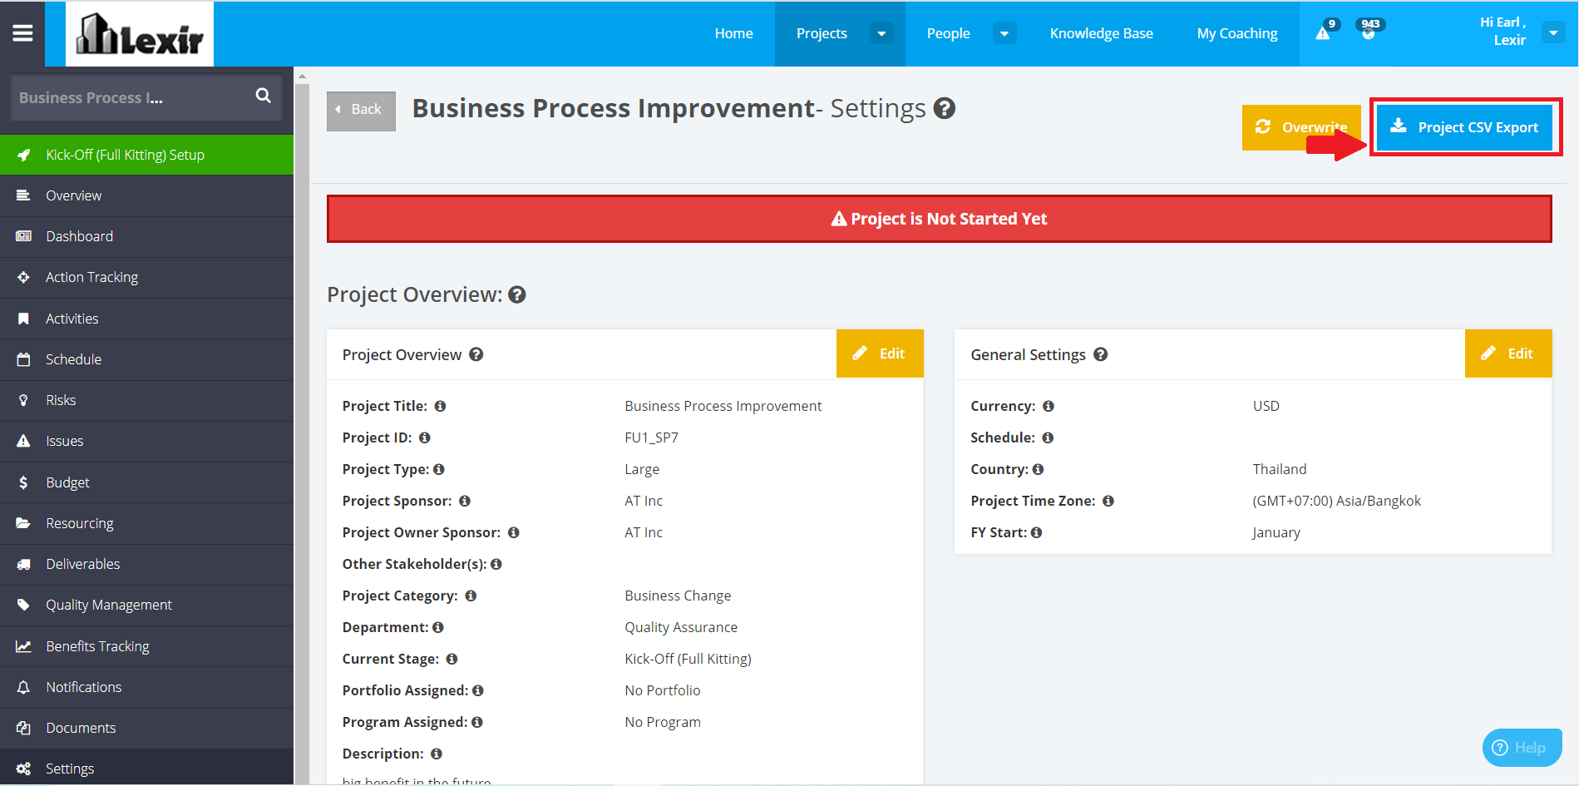Click info icon next to FY Start

click(x=1036, y=532)
